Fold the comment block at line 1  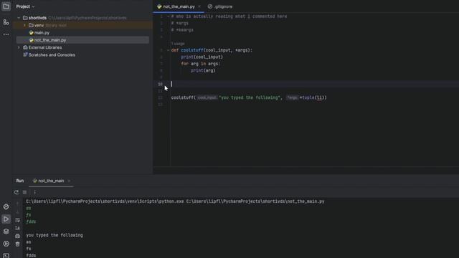point(168,16)
